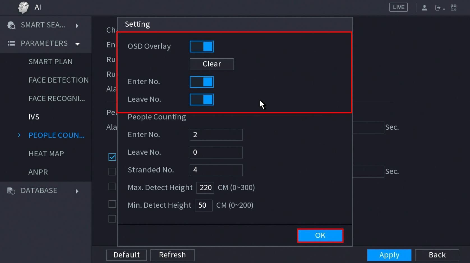Click the Parameters list icon
Viewport: 470px width, 263px height.
click(x=11, y=44)
